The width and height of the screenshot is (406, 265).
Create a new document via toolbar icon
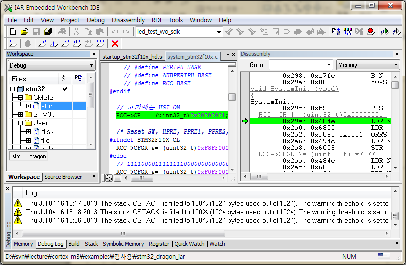click(x=13, y=32)
